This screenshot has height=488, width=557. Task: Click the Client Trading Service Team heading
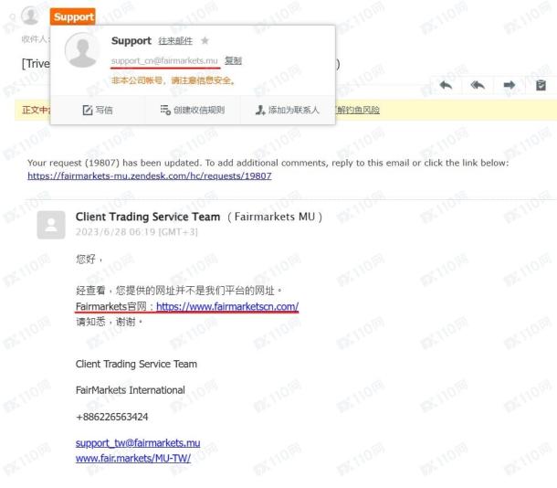point(148,217)
